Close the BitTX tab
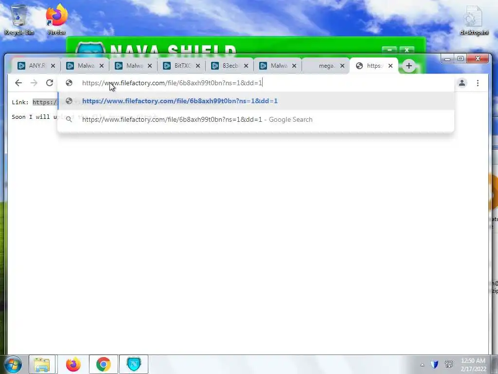Viewport: 498px width, 374px height. coord(198,66)
